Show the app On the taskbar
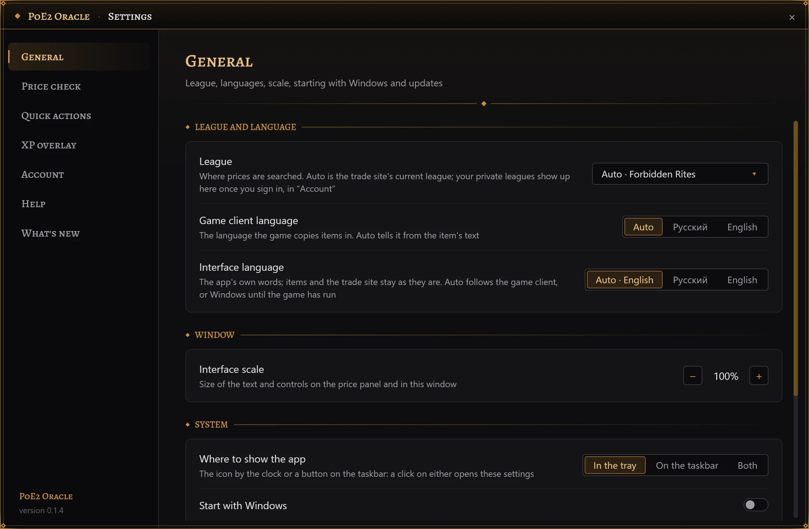The height and width of the screenshot is (529, 809). pyautogui.click(x=687, y=465)
